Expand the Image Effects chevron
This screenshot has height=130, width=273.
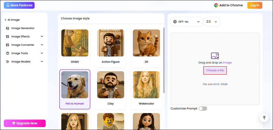coord(42,37)
